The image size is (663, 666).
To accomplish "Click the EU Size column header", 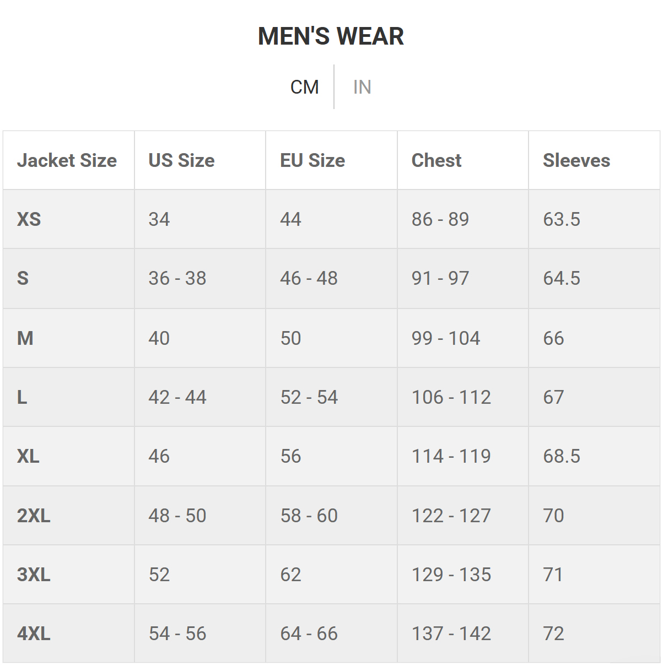I will point(312,160).
